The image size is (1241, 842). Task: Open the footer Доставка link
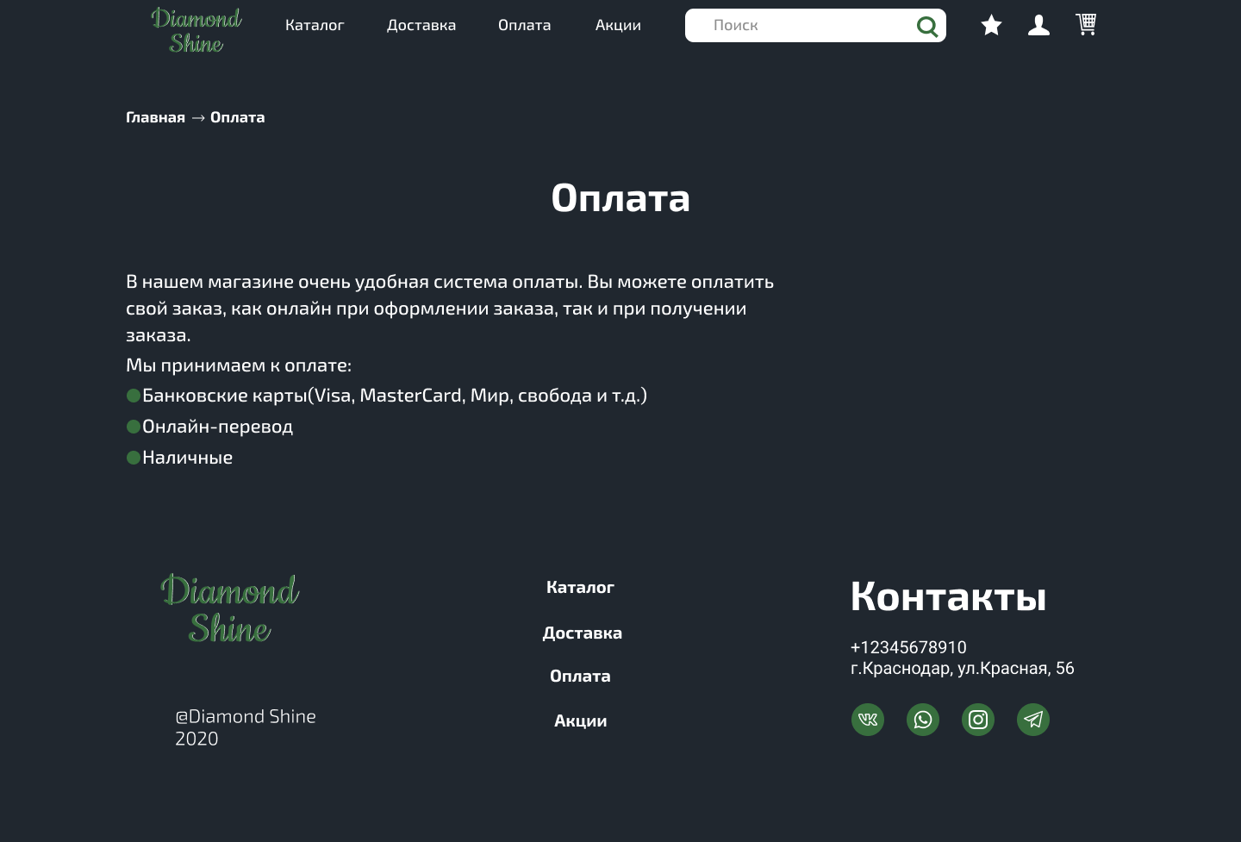[583, 633]
